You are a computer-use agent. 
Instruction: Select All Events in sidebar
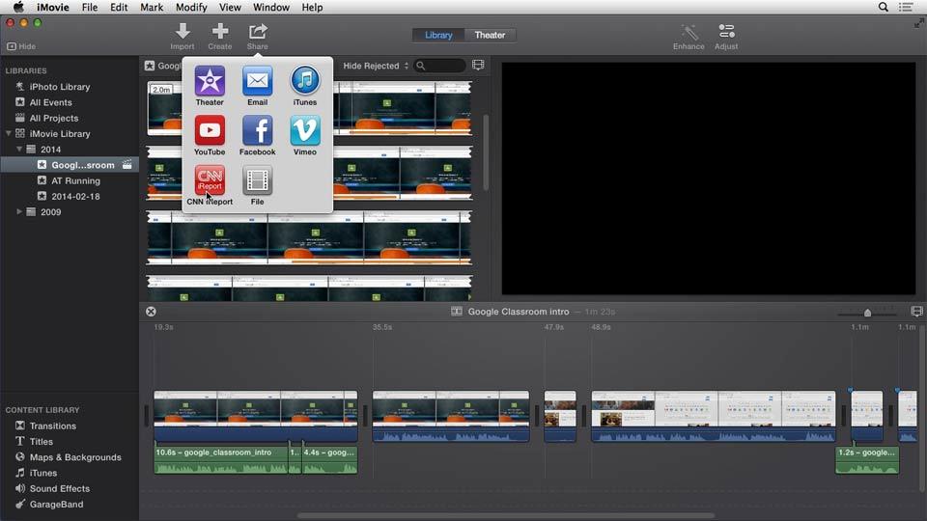(51, 102)
